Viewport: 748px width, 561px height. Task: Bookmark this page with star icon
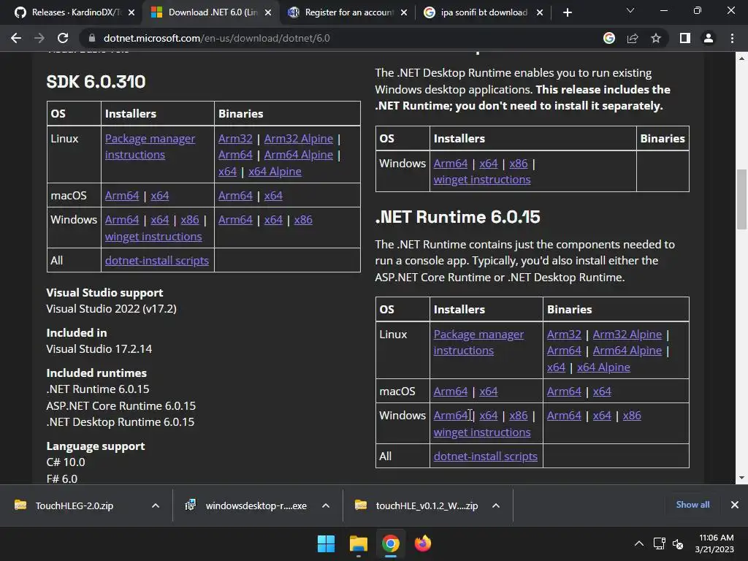coord(656,38)
